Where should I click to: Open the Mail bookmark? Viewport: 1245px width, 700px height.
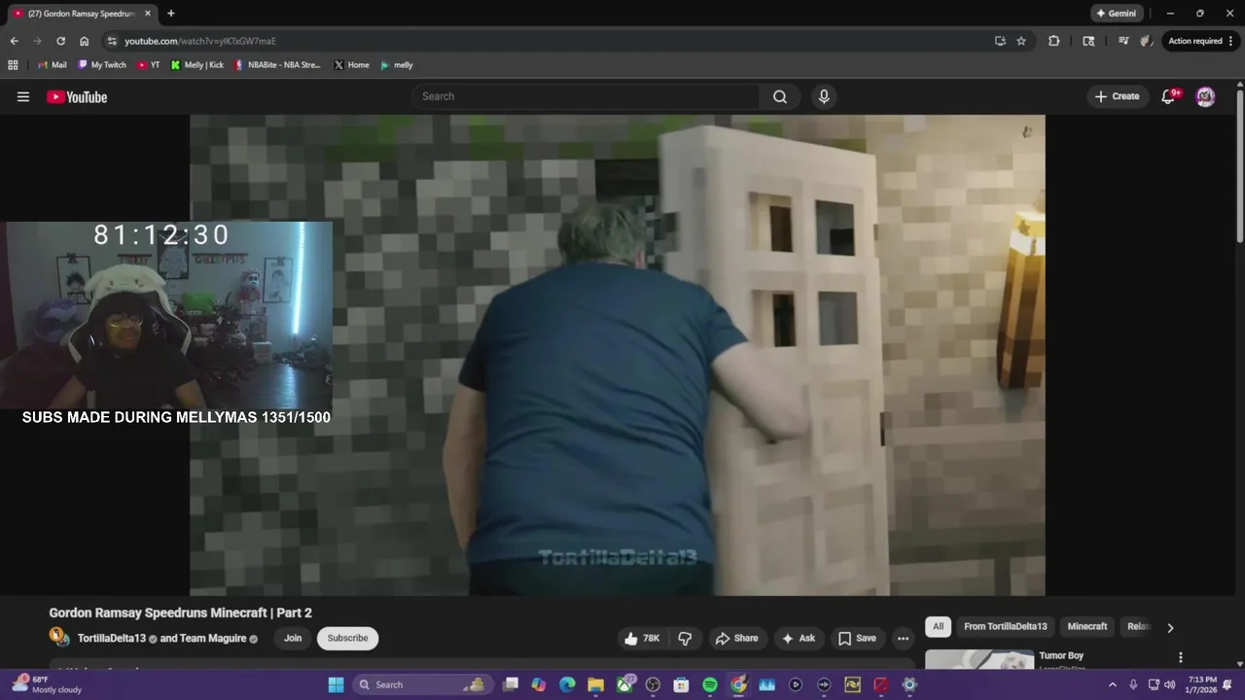(52, 65)
